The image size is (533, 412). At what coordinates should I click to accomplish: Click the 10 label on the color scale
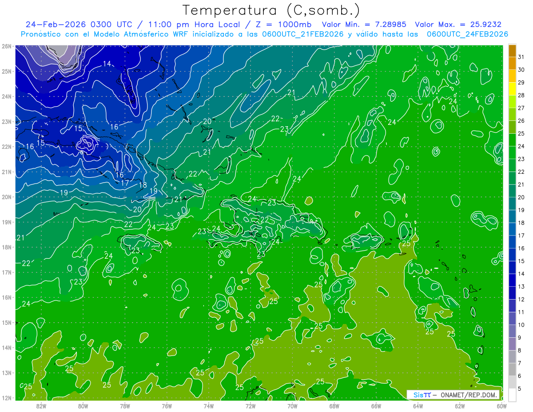521,325
